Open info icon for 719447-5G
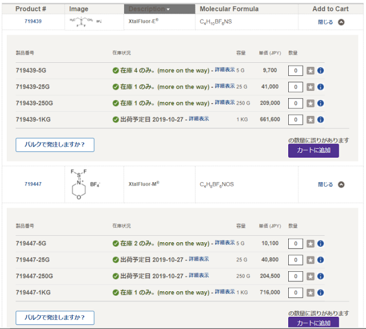 (x=320, y=244)
